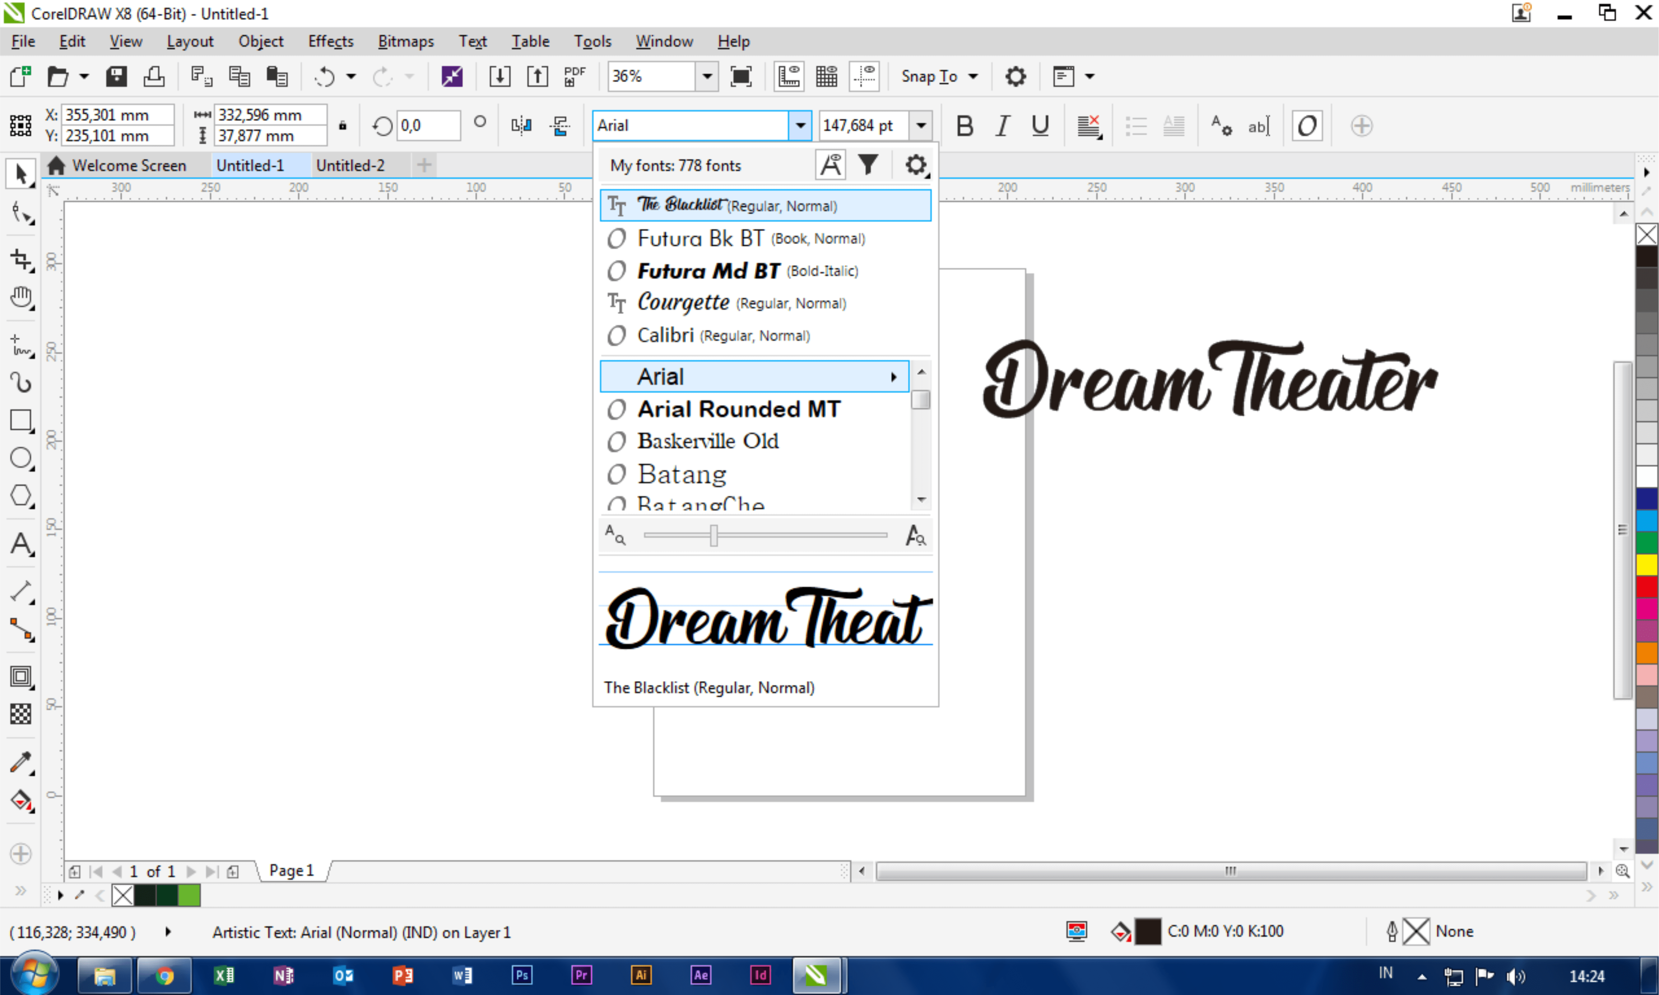
Task: Select the Zoom Pan hand tool
Action: pos(20,297)
